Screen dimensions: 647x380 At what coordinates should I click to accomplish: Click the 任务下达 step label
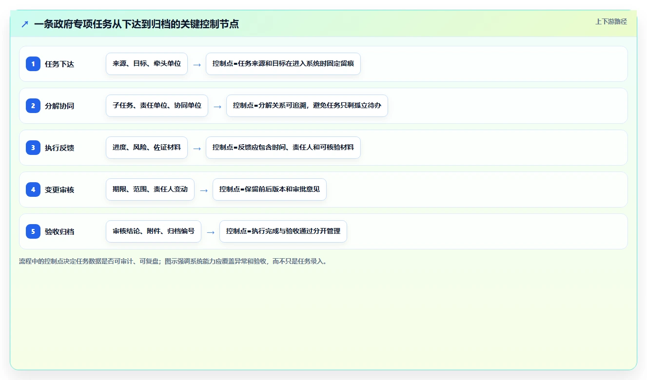[x=59, y=64]
